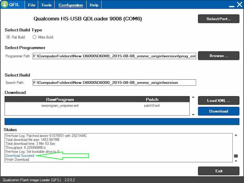
Task: Open the Help menu
Action: click(94, 5)
